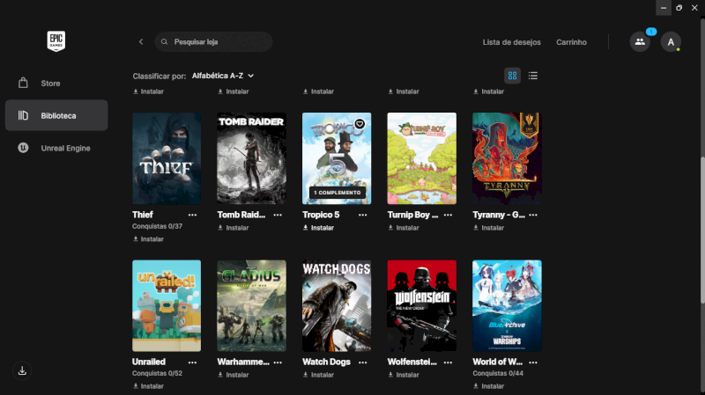Open Watch Dogs game cover
This screenshot has width=705, height=395.
[x=337, y=305]
